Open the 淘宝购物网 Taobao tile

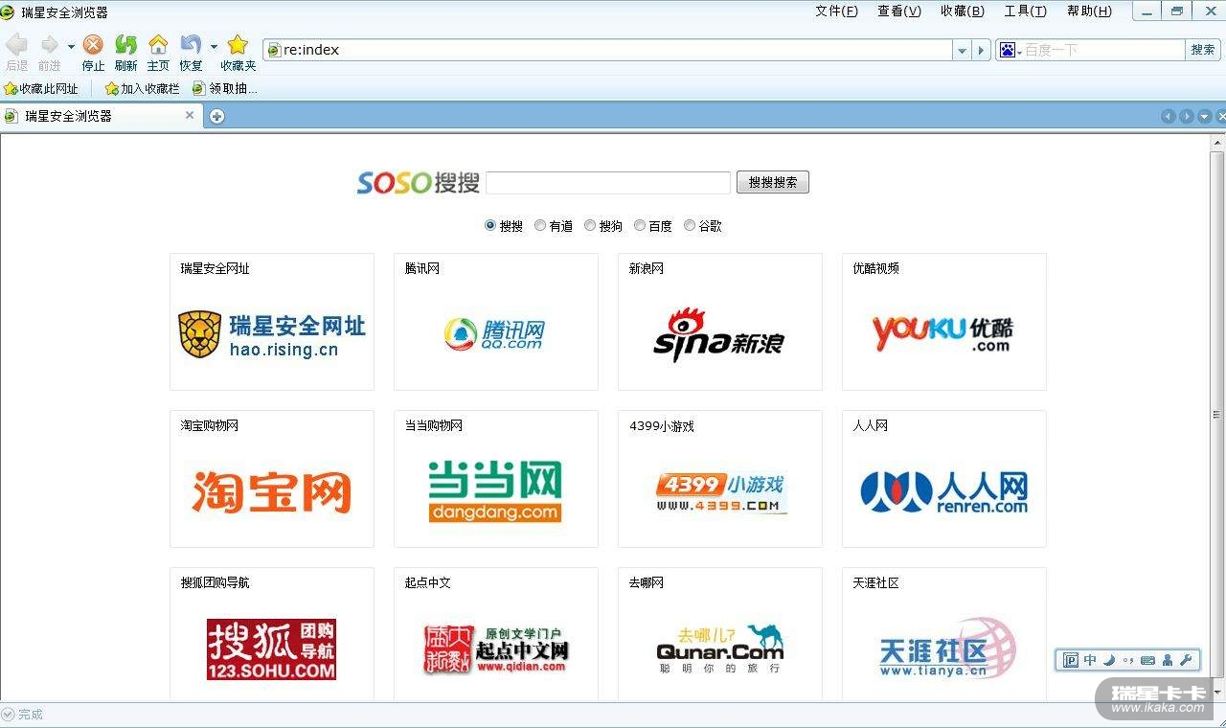[x=272, y=479]
